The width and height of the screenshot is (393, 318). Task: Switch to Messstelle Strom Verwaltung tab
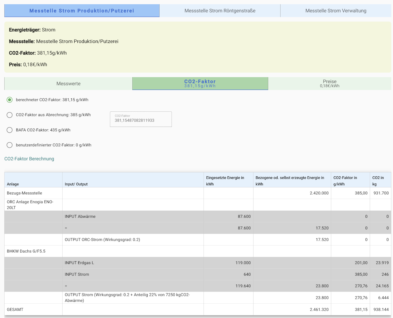click(336, 11)
